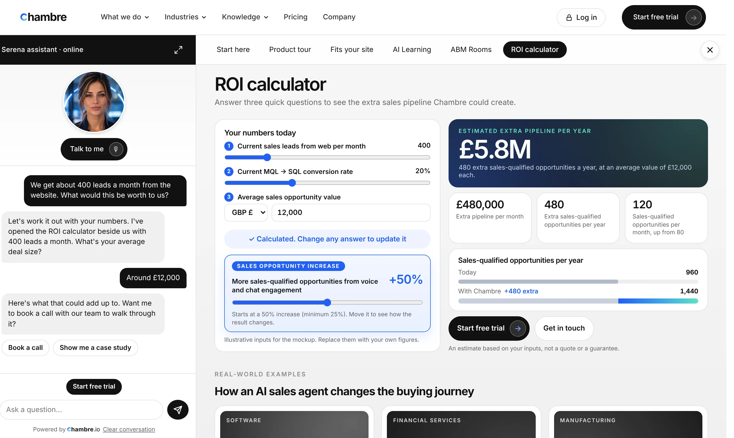The width and height of the screenshot is (734, 438).
Task: Click the £480,000 extra pipeline value
Action: tap(480, 204)
